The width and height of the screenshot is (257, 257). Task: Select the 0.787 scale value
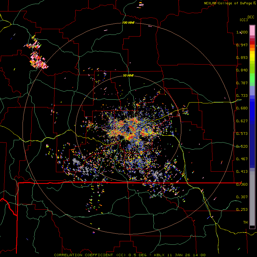click(x=242, y=83)
